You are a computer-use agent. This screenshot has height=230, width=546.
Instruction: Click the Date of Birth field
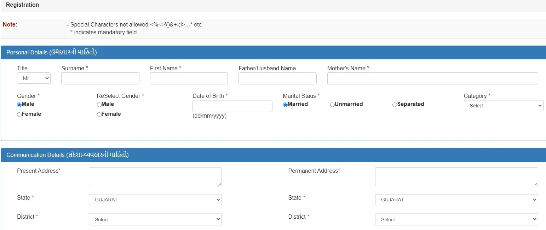point(232,106)
